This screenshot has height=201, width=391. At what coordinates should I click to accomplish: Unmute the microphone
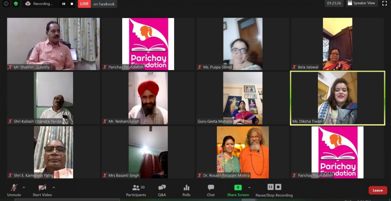(x=14, y=190)
